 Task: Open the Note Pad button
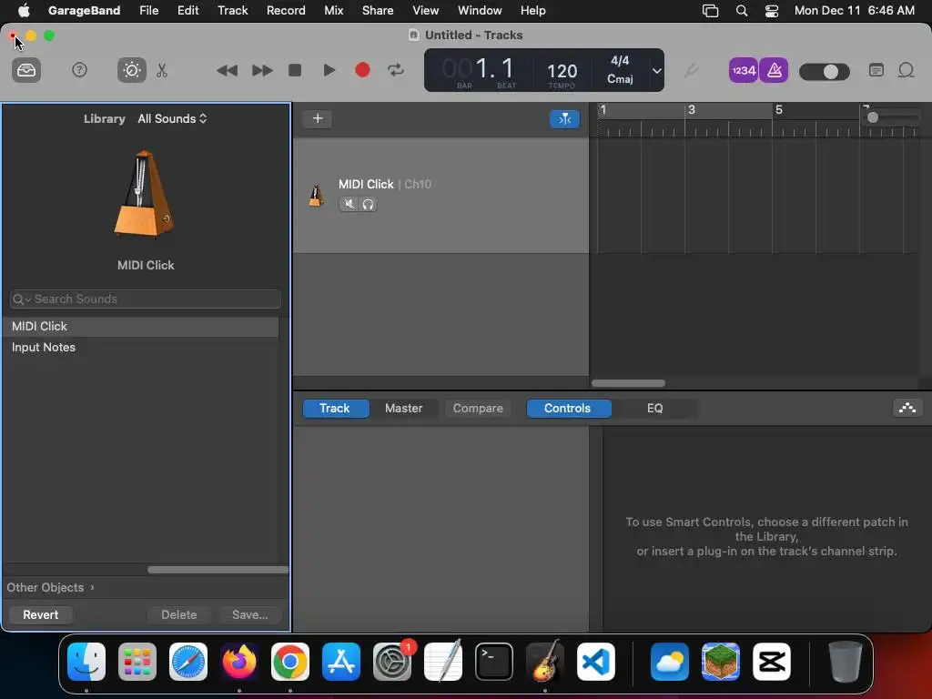876,70
